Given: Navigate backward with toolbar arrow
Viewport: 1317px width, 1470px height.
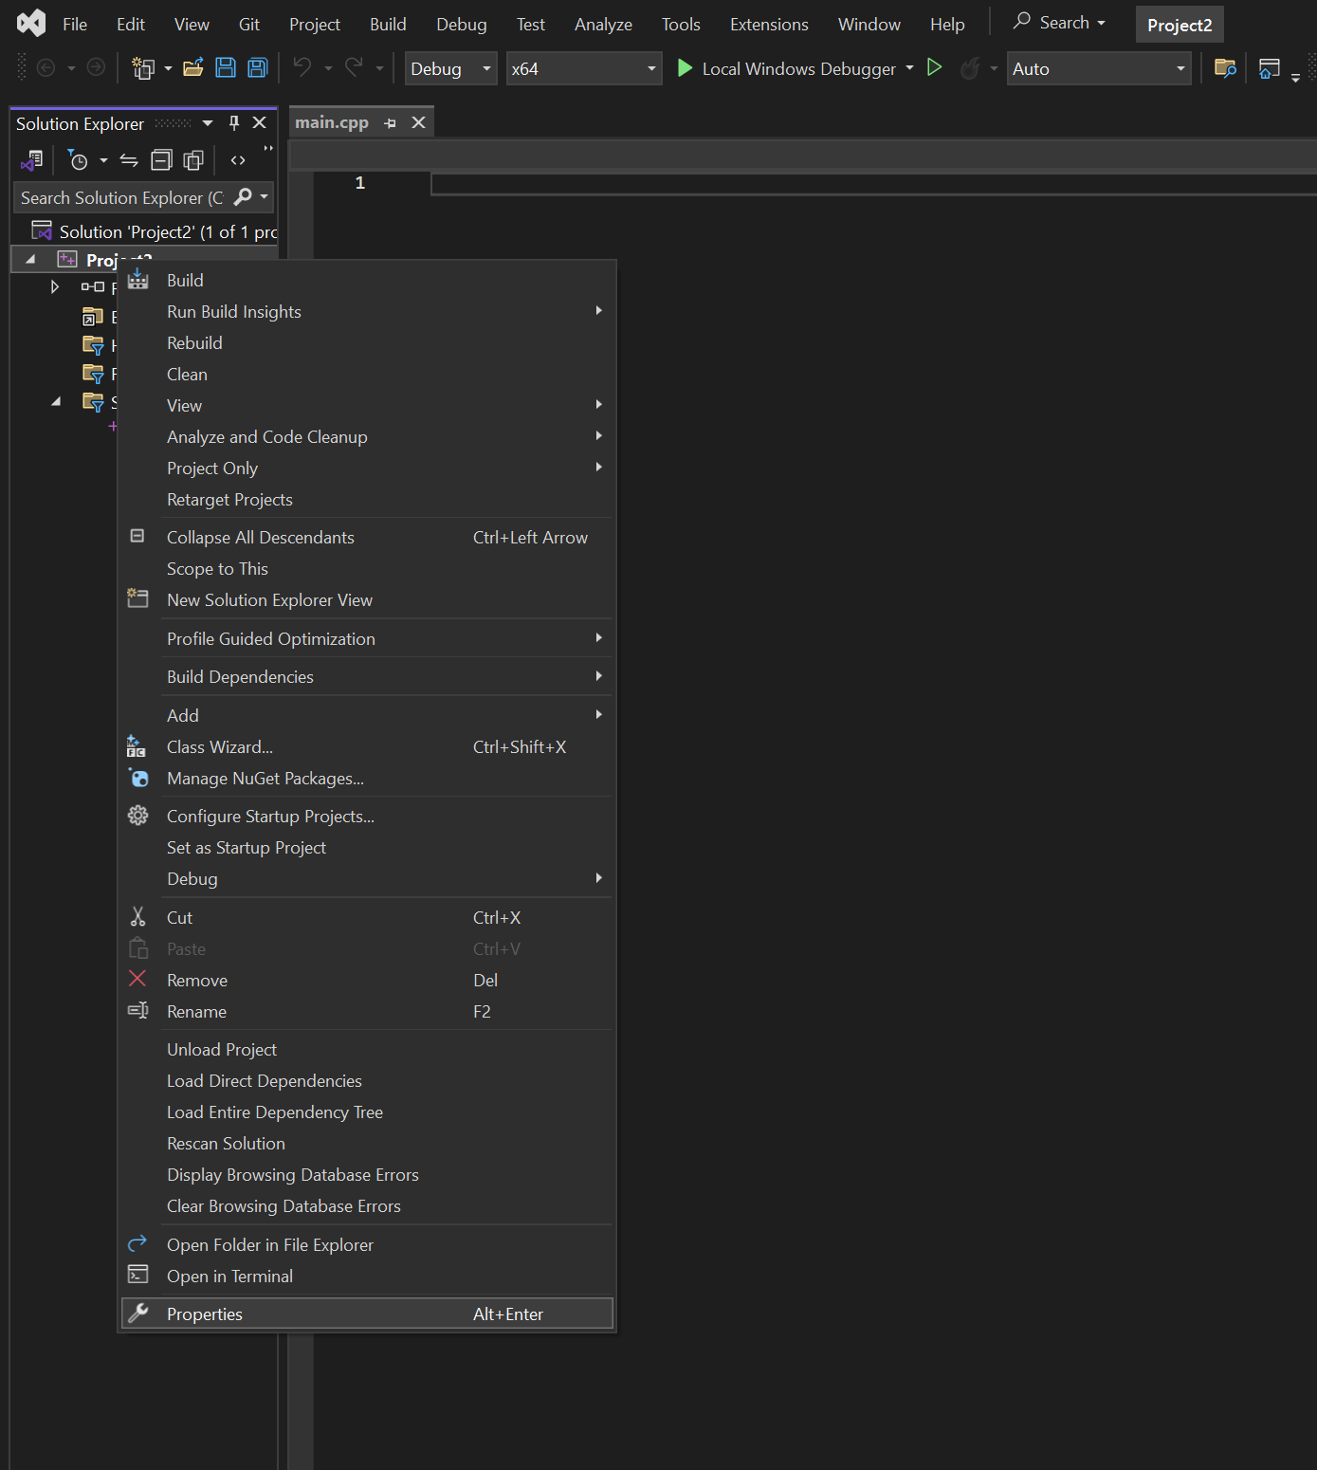Looking at the screenshot, I should 46,67.
